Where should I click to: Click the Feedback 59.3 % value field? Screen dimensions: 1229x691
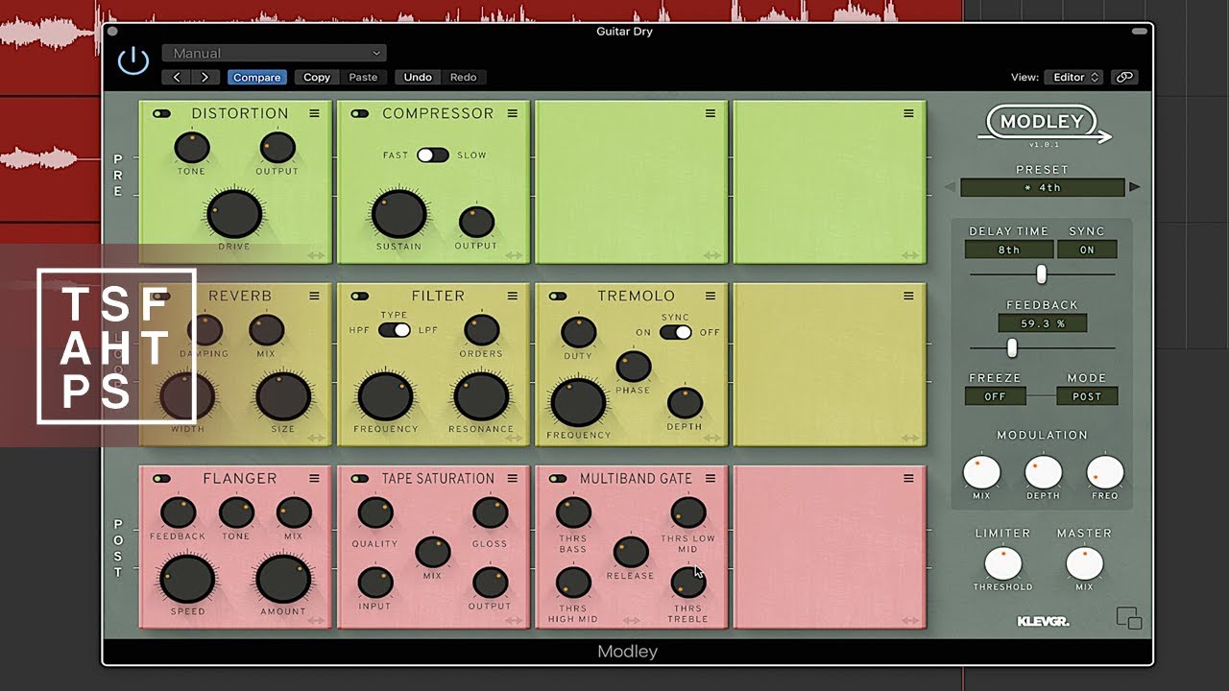click(1042, 323)
